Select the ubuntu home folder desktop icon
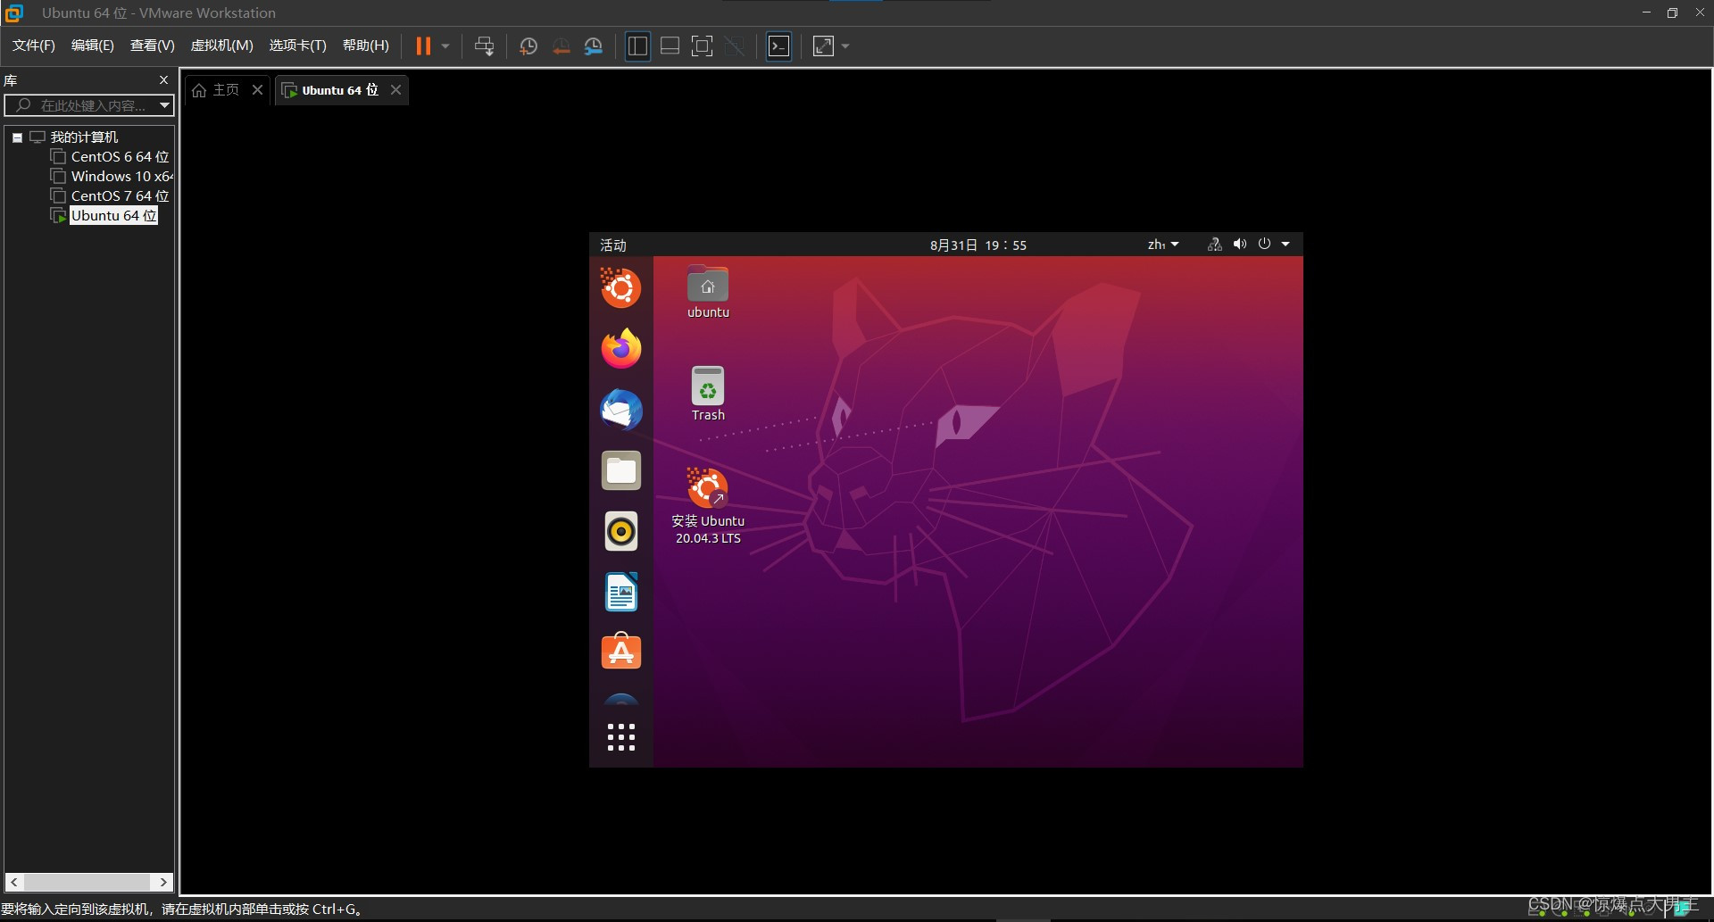The image size is (1714, 922). click(x=708, y=292)
